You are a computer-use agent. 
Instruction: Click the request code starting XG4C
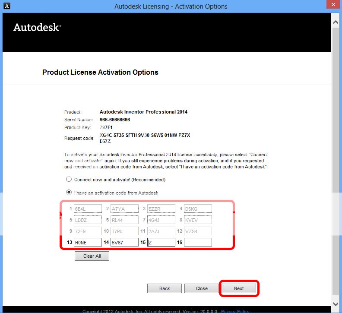click(145, 138)
